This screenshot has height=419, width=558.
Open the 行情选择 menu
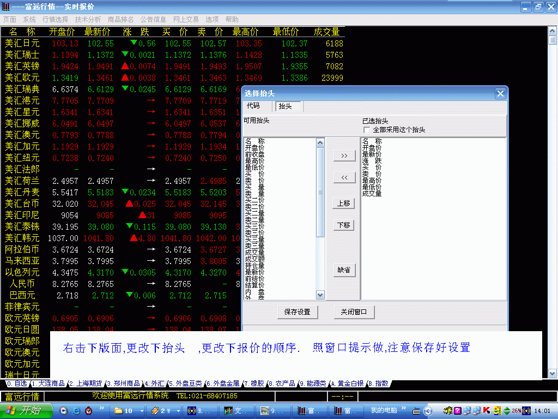(55, 19)
